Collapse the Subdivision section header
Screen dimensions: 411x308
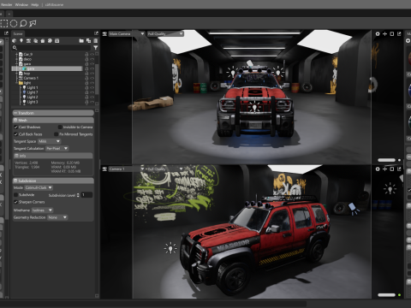coord(53,181)
